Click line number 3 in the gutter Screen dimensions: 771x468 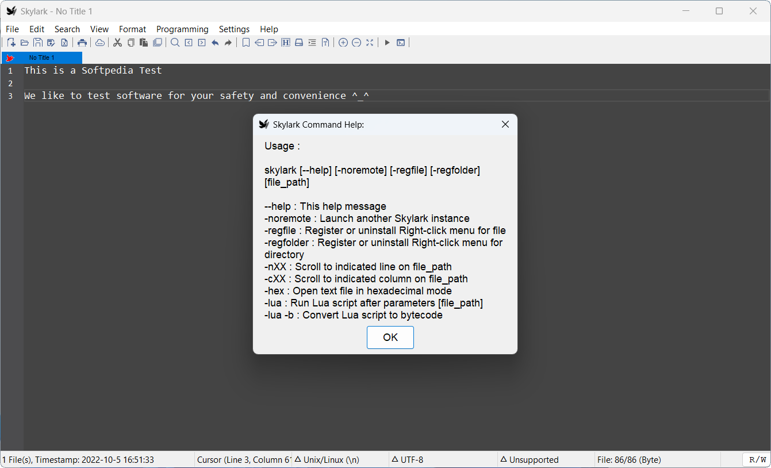coord(10,96)
